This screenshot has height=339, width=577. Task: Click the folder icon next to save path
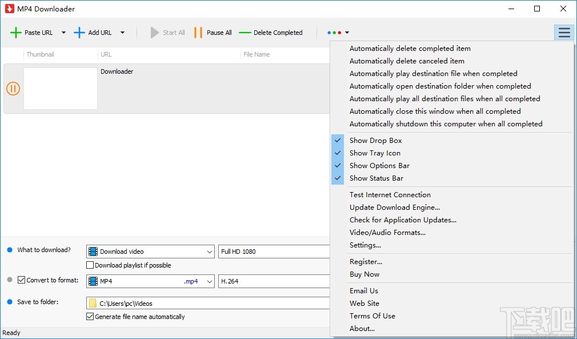click(x=92, y=303)
